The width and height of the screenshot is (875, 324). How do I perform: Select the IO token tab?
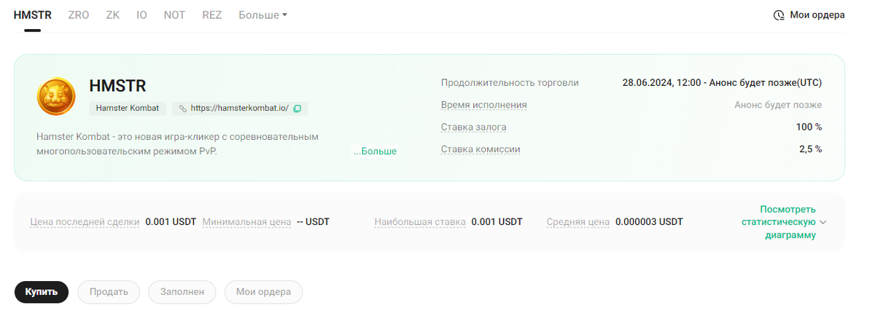coord(141,15)
